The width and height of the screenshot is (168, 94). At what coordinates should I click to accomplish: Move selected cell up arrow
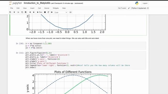coord(30,12)
